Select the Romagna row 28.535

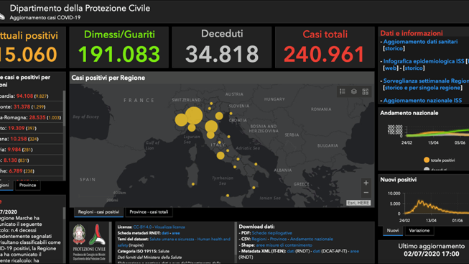(32, 117)
